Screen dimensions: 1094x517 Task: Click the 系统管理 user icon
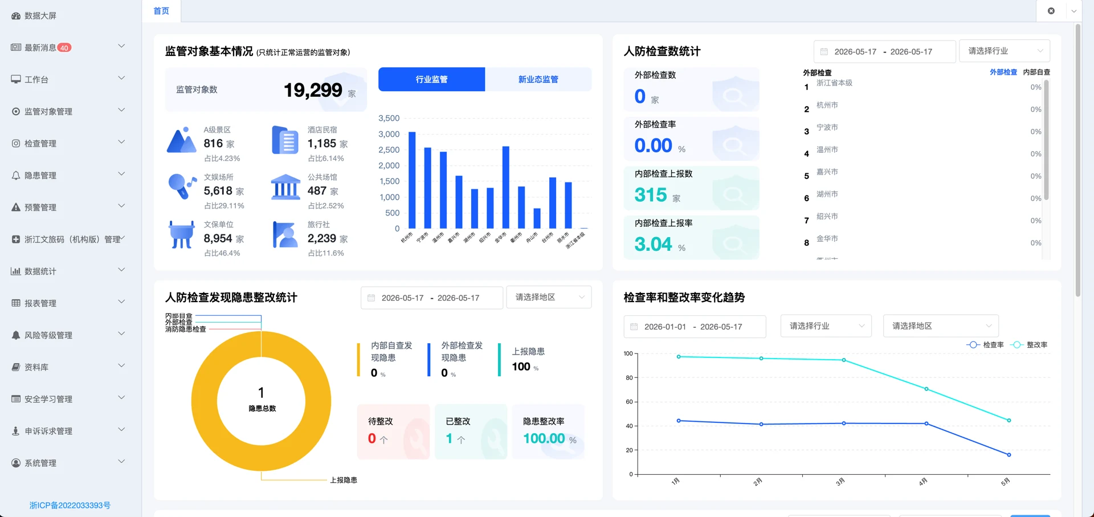coord(16,462)
